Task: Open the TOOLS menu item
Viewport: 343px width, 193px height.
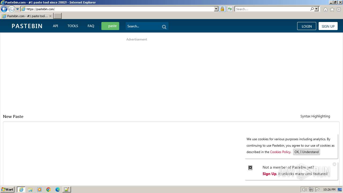Action: click(x=73, y=26)
